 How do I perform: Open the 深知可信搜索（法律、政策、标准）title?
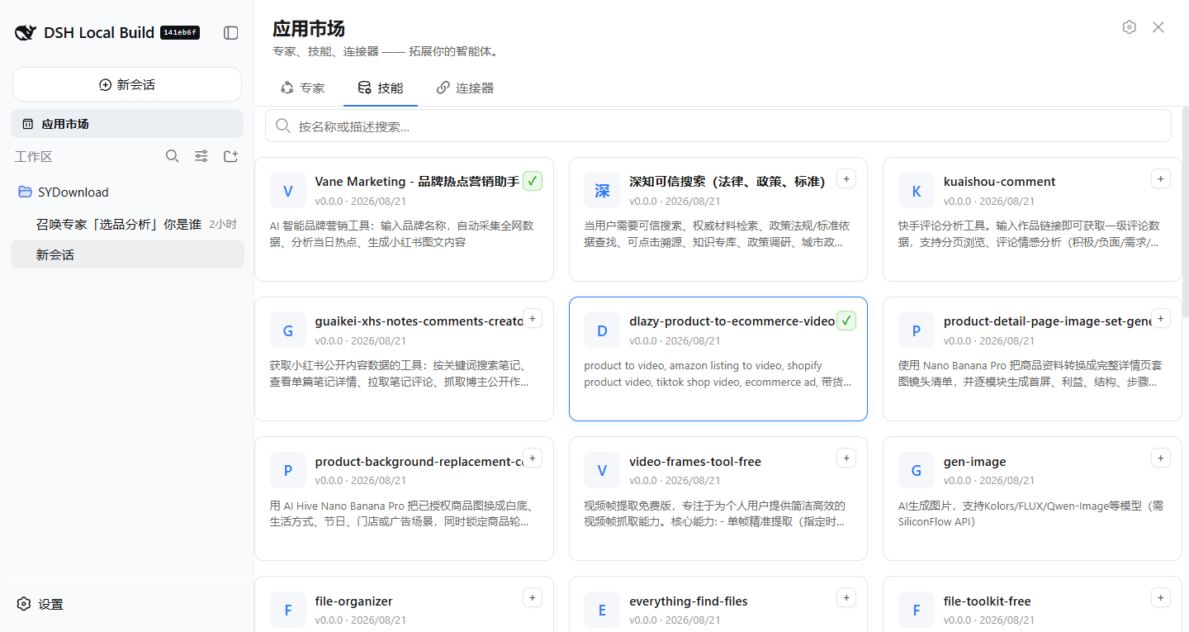point(727,182)
